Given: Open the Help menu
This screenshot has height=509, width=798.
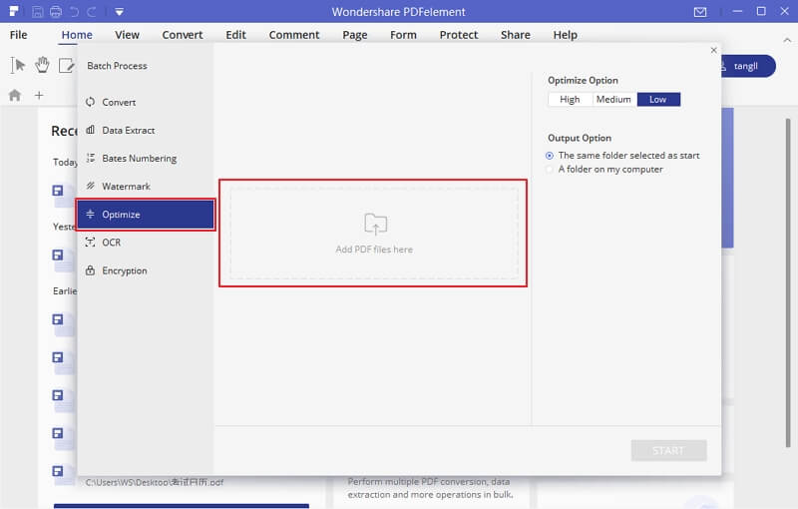Looking at the screenshot, I should tap(566, 35).
